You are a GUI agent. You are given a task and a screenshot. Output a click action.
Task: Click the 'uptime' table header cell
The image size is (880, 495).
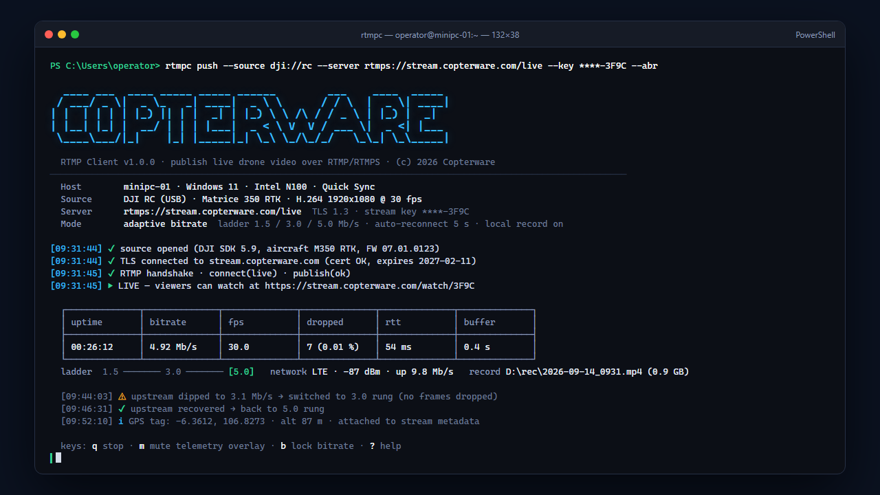point(102,322)
